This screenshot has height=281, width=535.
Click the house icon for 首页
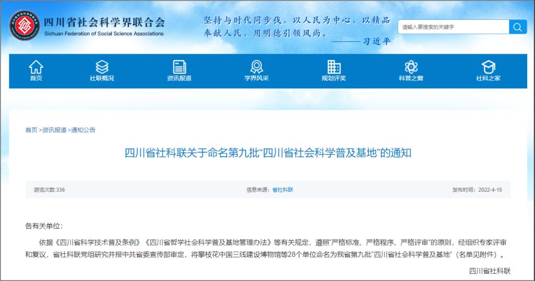tap(36, 66)
